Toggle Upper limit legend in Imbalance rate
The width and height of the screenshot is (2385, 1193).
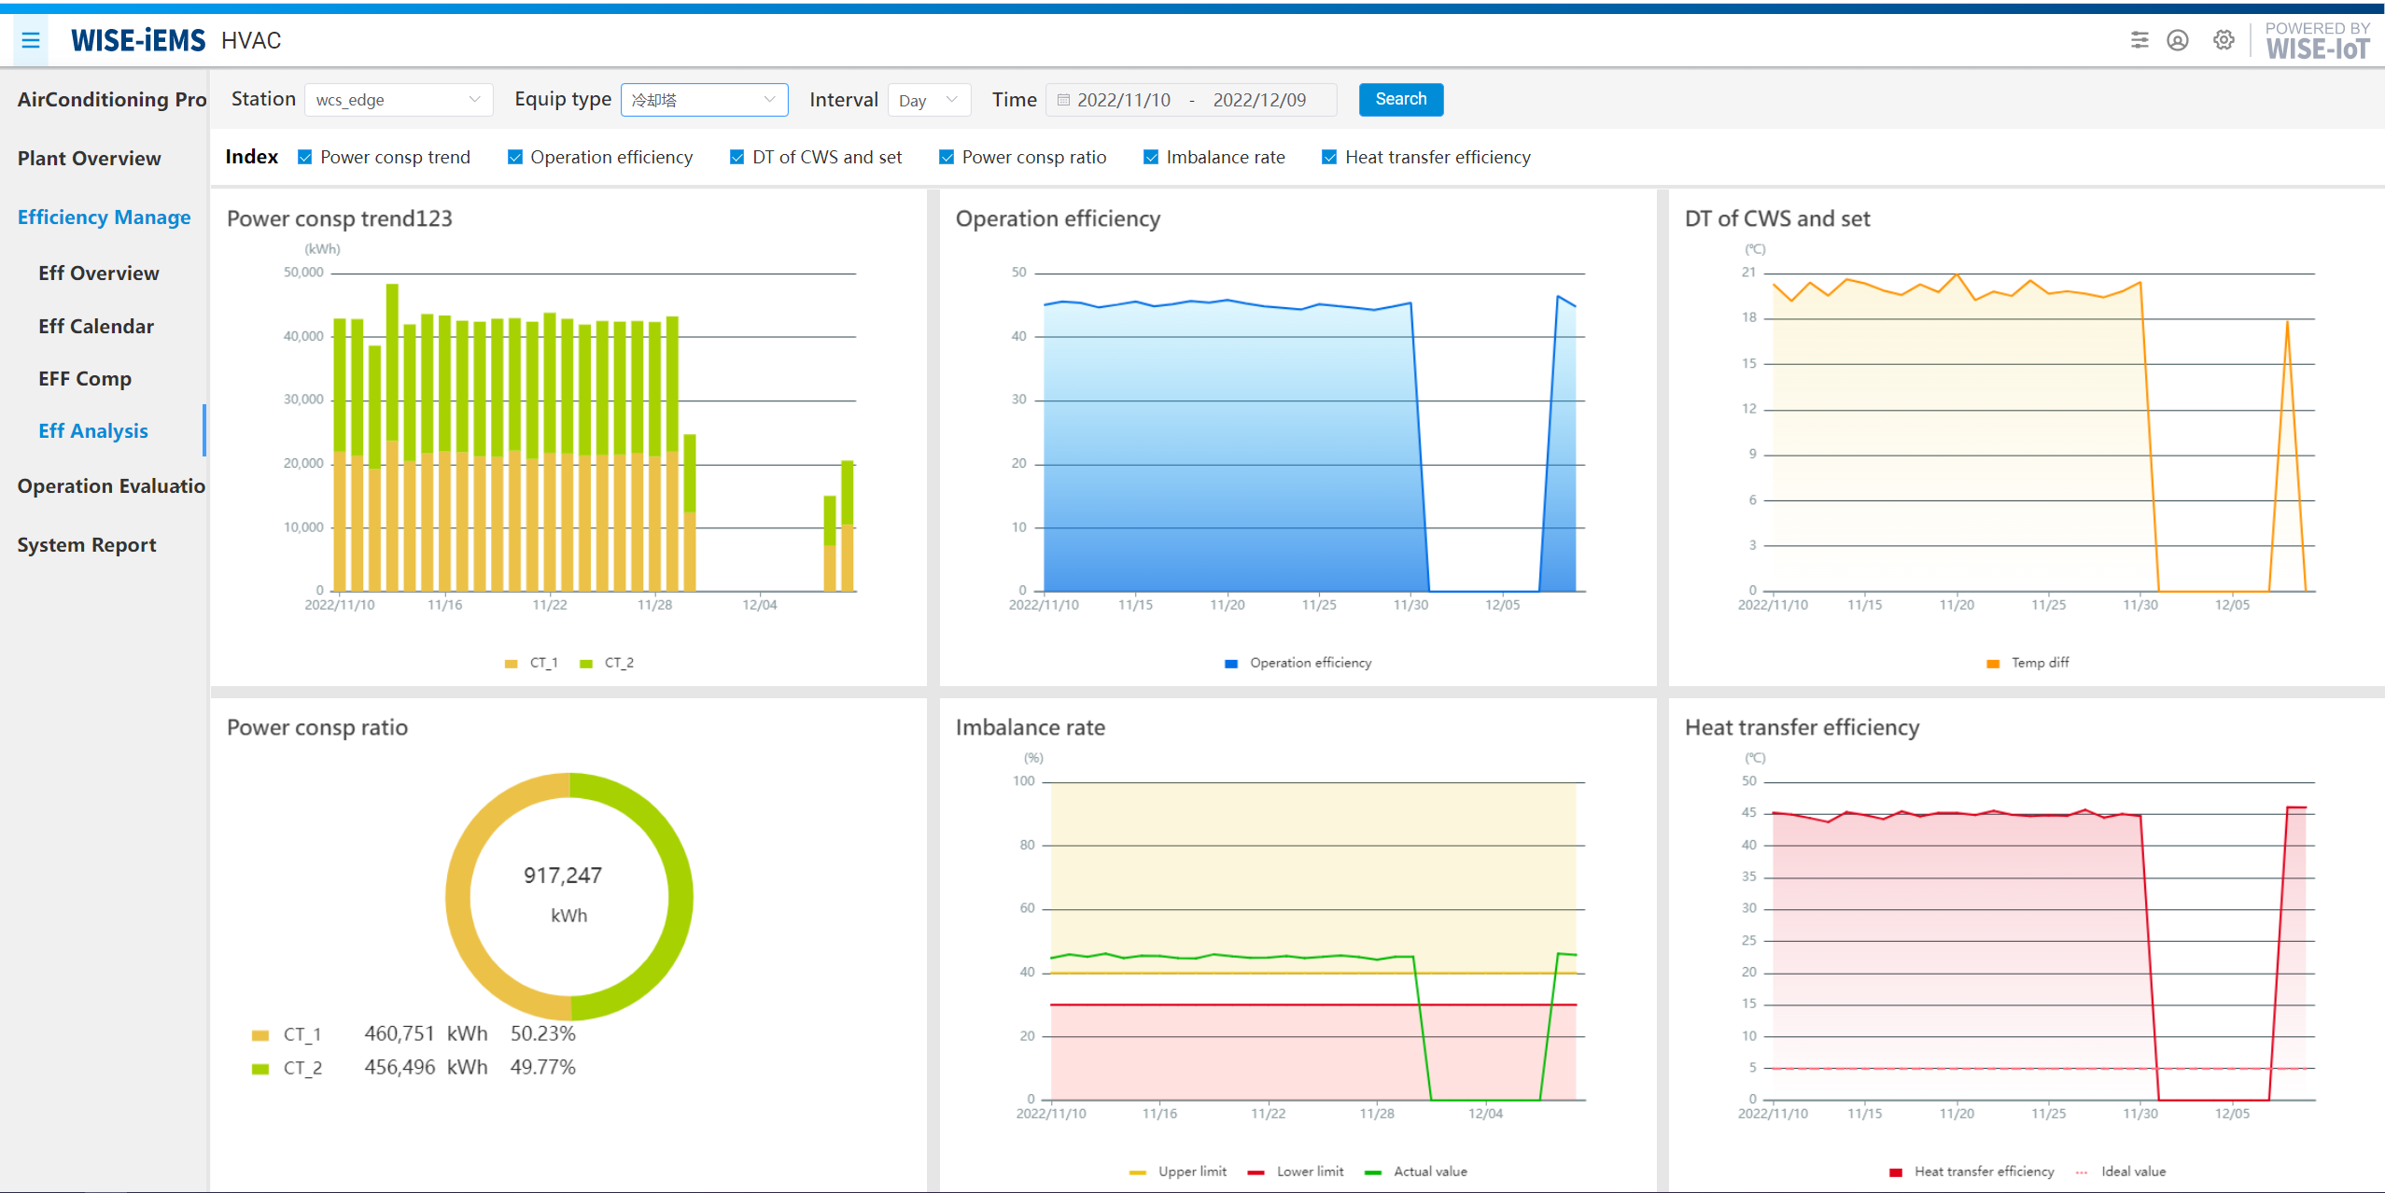[x=1178, y=1172]
